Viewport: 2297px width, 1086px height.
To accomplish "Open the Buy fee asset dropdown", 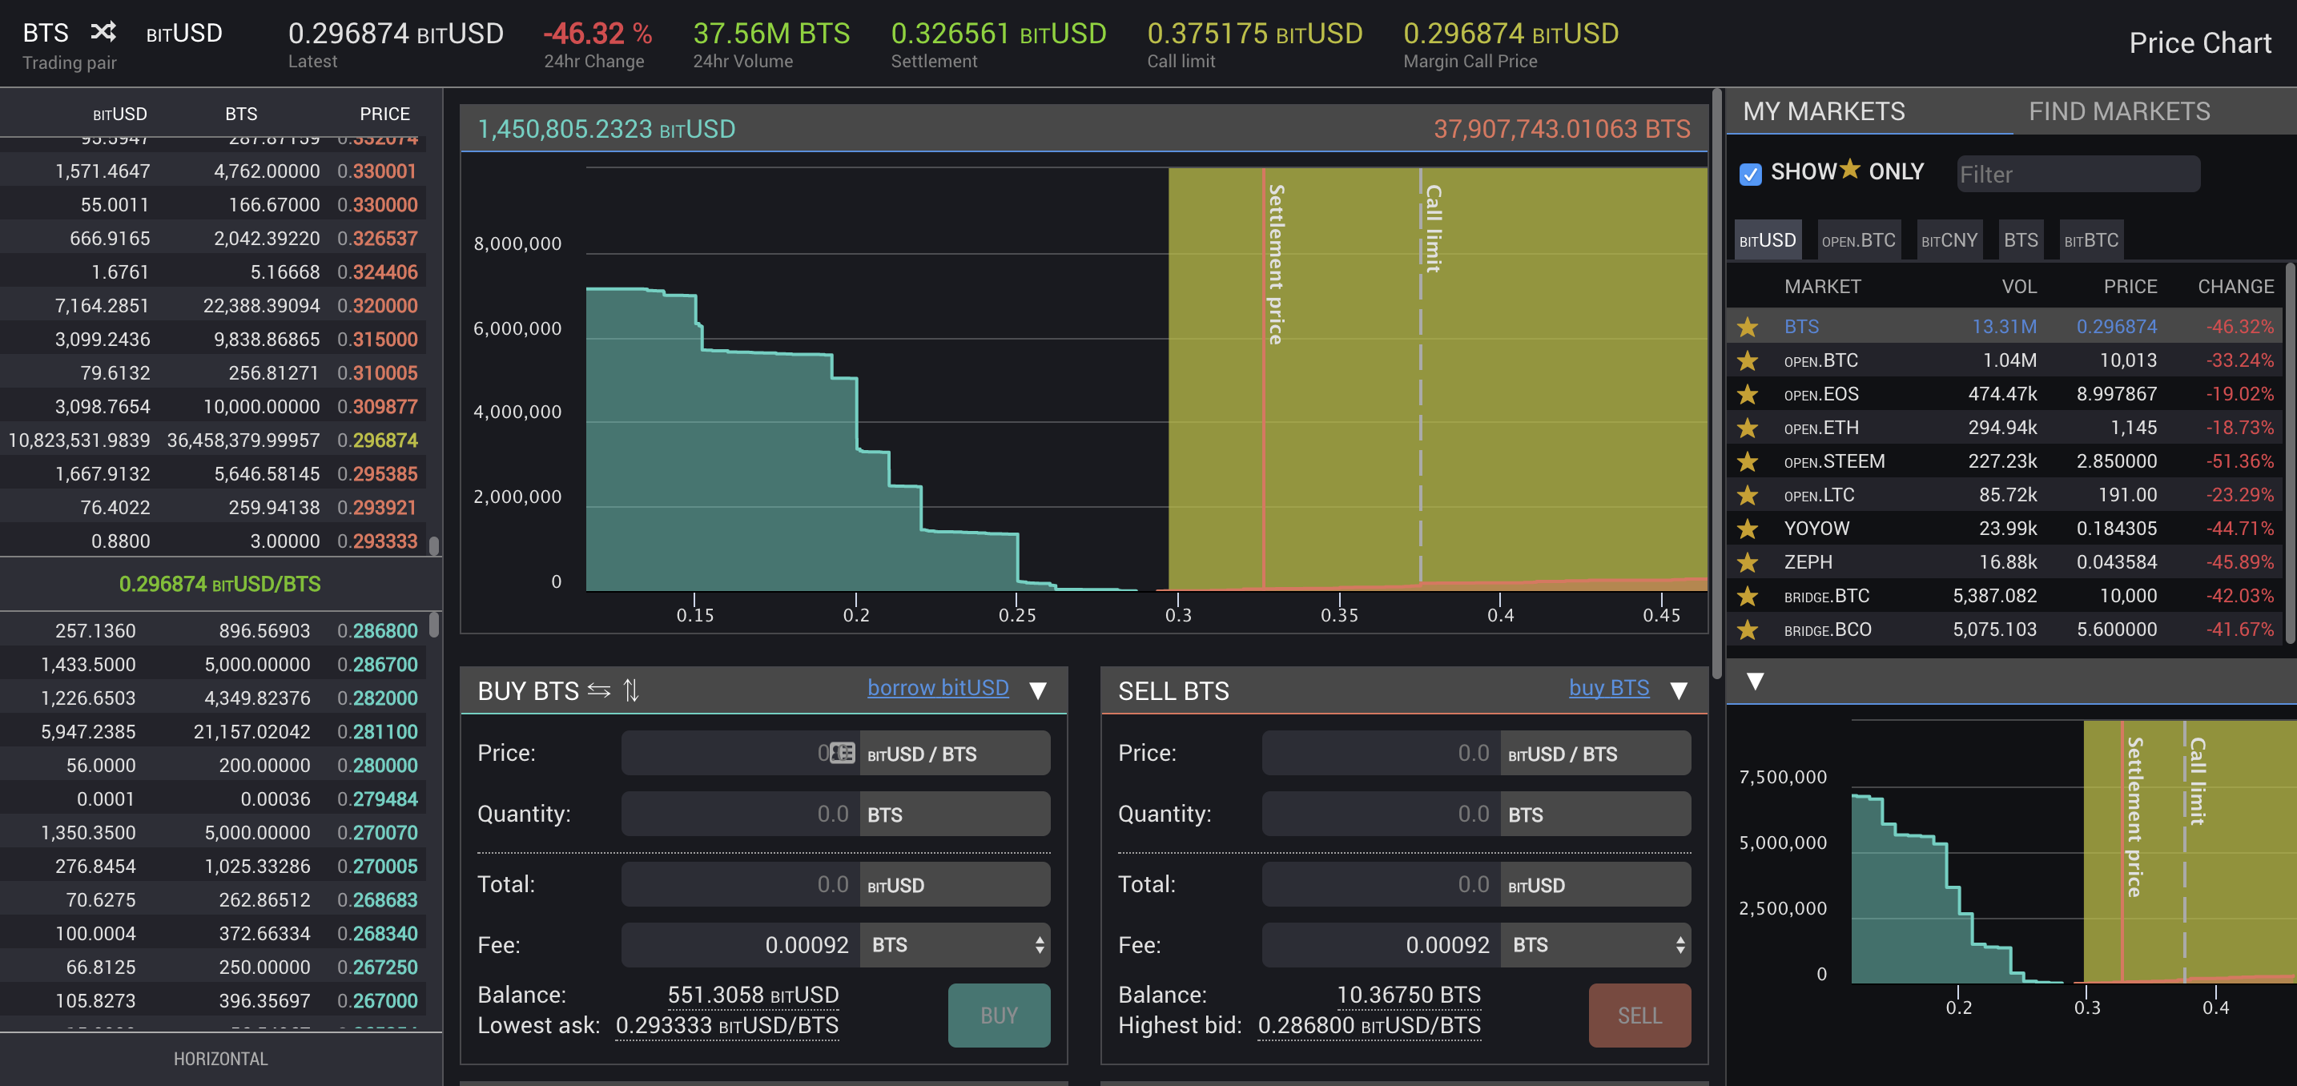I will click(x=955, y=945).
